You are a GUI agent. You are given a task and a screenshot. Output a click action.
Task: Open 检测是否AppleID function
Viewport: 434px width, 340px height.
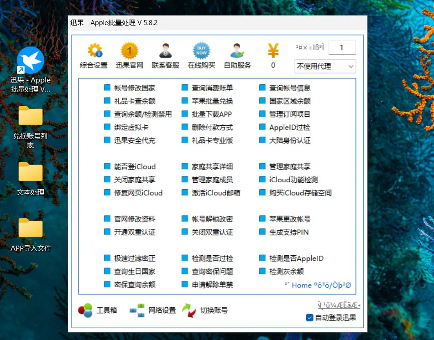(296, 258)
